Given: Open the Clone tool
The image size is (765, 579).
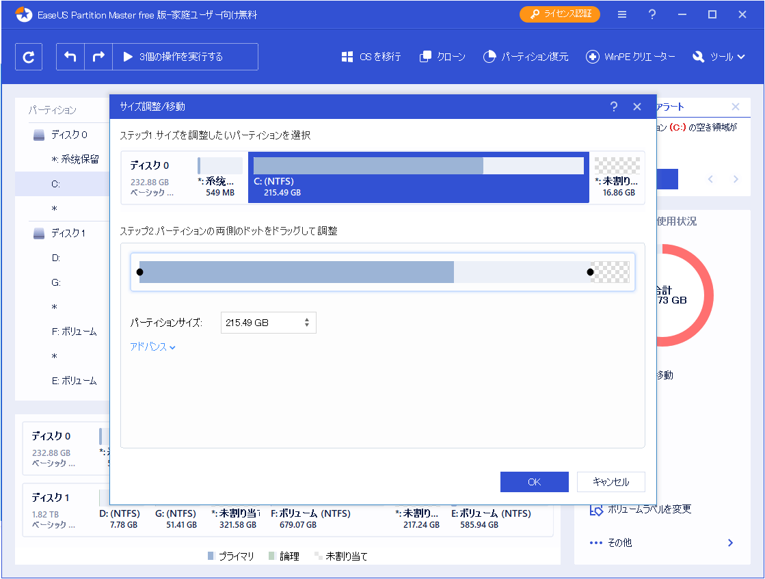Looking at the screenshot, I should point(442,57).
